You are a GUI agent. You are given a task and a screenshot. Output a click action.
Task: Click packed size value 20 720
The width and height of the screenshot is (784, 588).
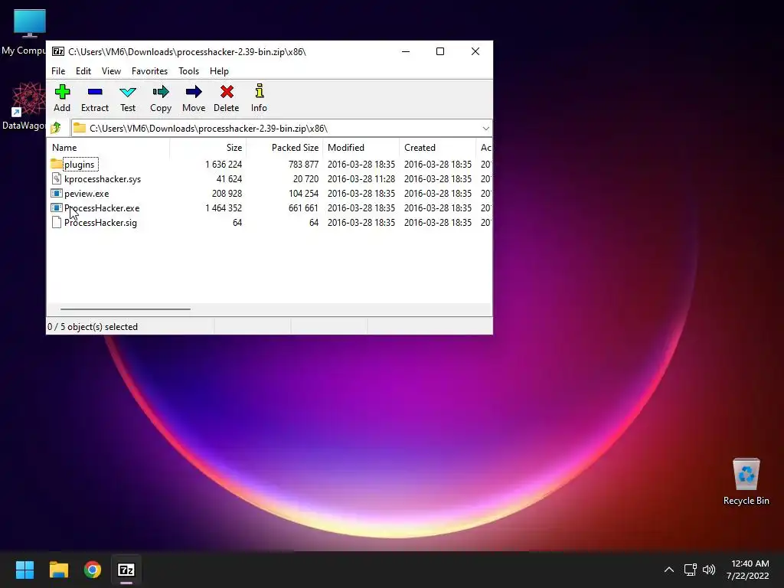[305, 179]
